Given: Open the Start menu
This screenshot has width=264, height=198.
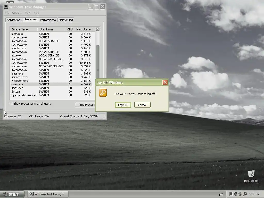Looking at the screenshot, I should (x=12, y=194).
